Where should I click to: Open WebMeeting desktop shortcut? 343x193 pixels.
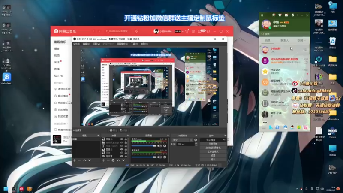click(x=6, y=79)
